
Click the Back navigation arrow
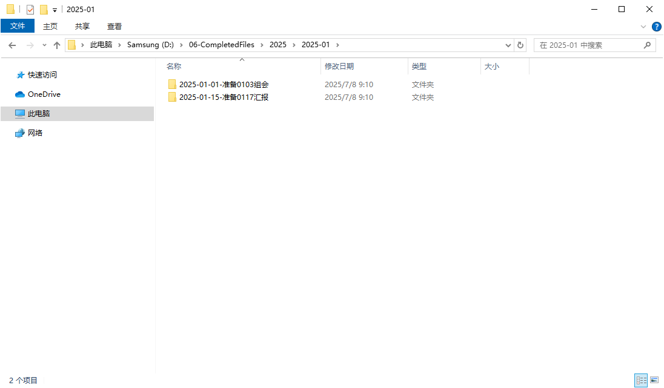tap(12, 44)
